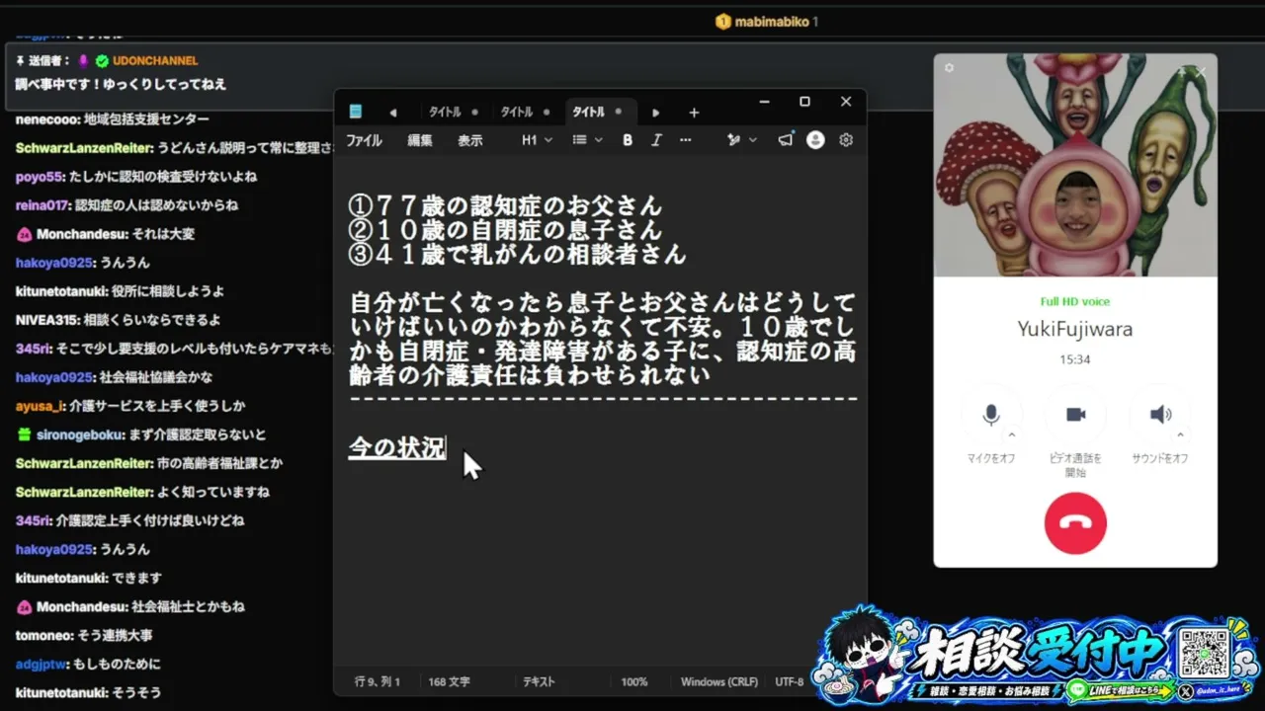The width and height of the screenshot is (1265, 711).
Task: Click username NIVEA315 in chat
Action: (45, 320)
